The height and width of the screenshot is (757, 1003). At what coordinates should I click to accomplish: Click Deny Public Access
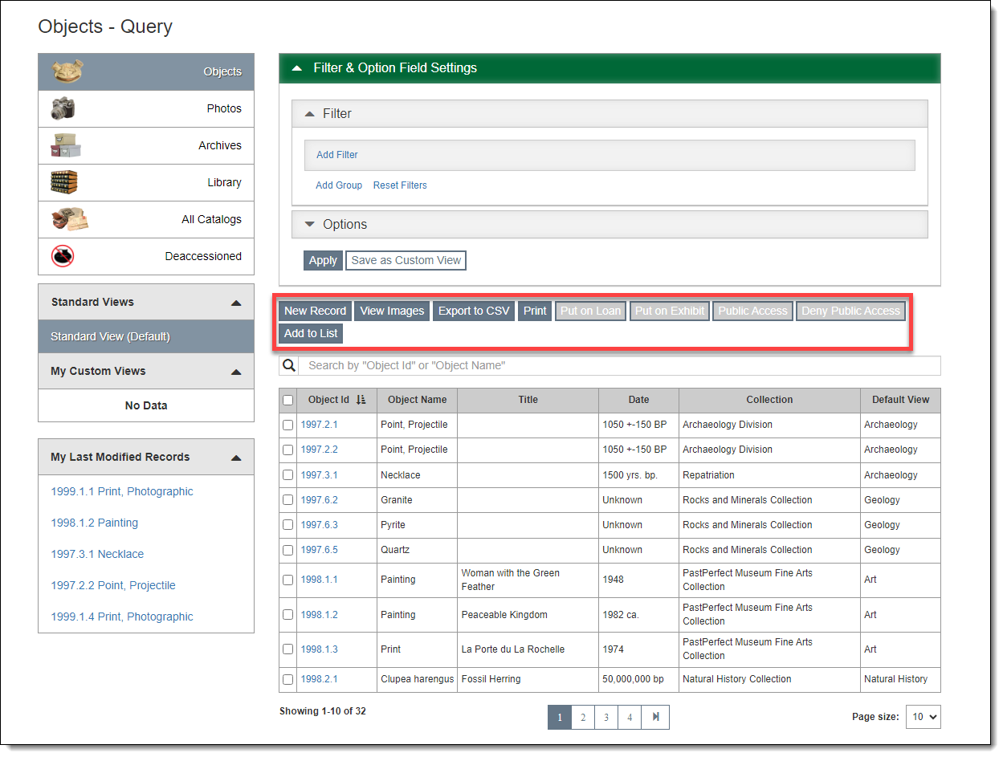click(851, 311)
